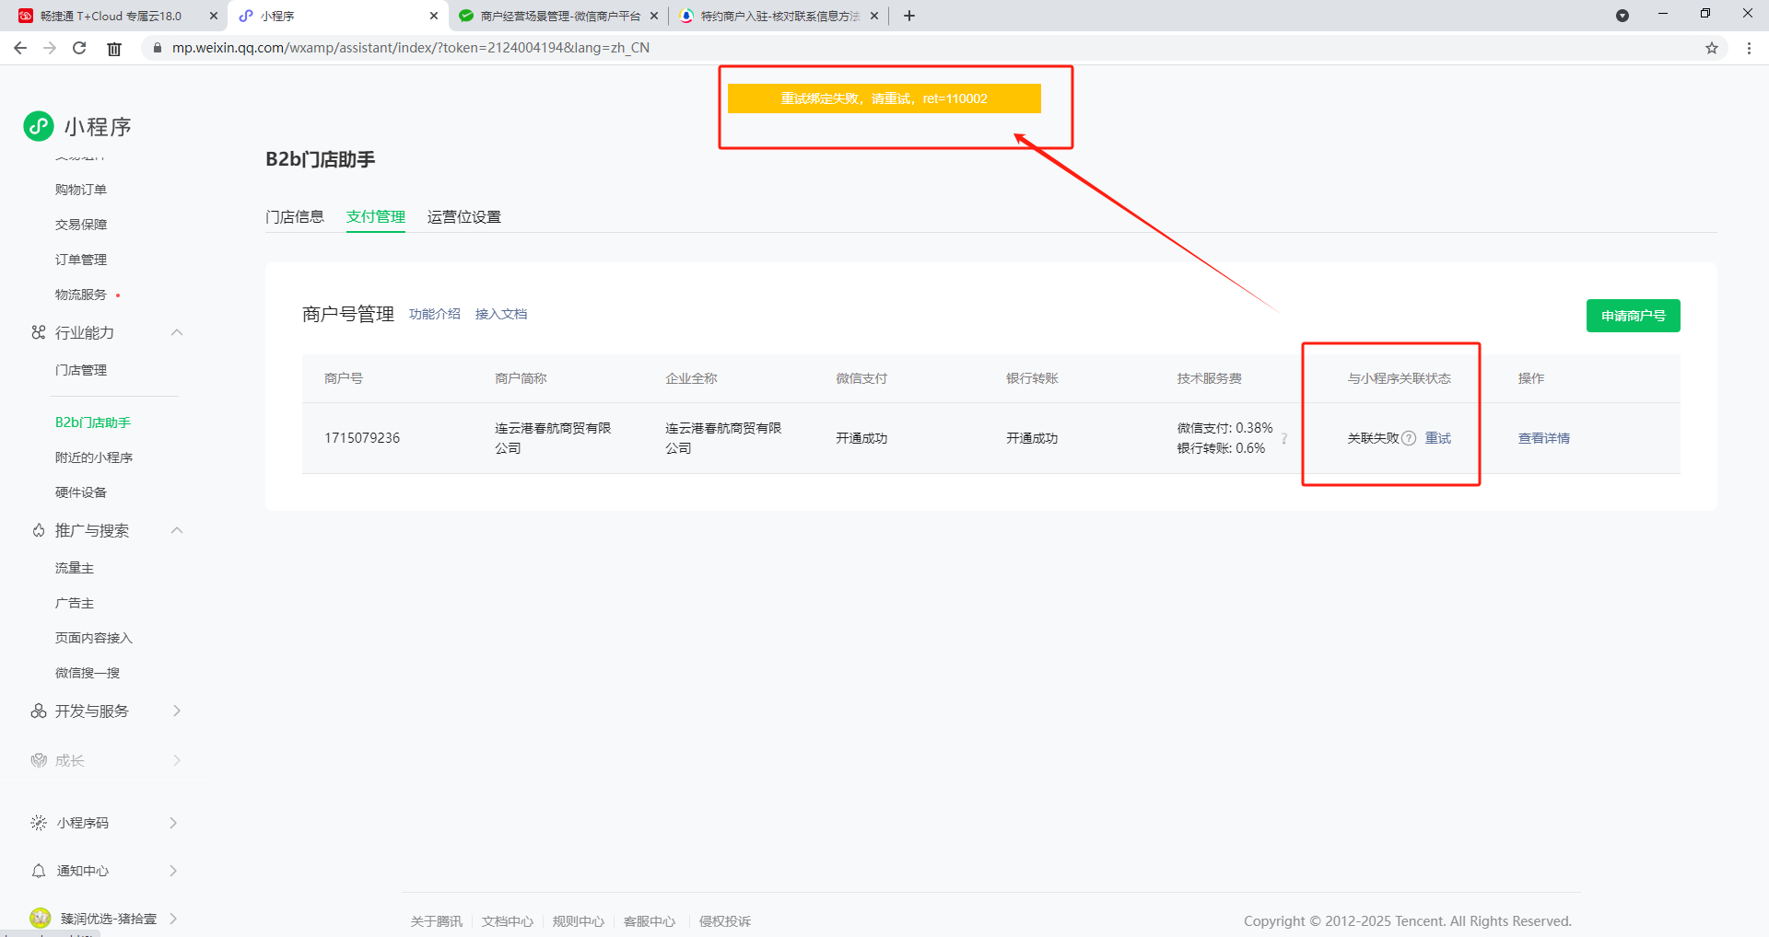
Task: Click the green 小程序 logo icon
Action: click(39, 126)
